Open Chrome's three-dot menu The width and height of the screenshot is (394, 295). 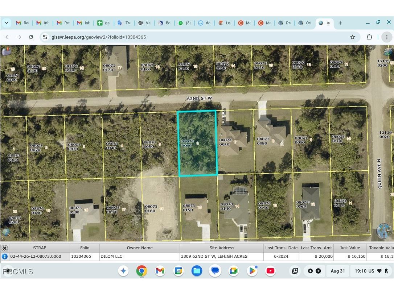click(387, 37)
